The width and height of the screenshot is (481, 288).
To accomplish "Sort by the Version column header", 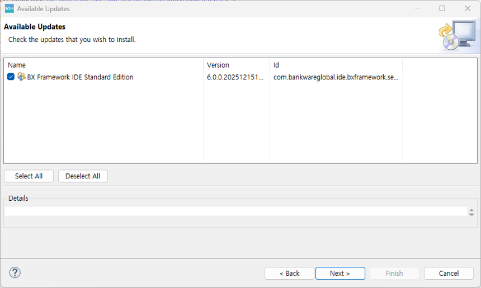I will [237, 65].
